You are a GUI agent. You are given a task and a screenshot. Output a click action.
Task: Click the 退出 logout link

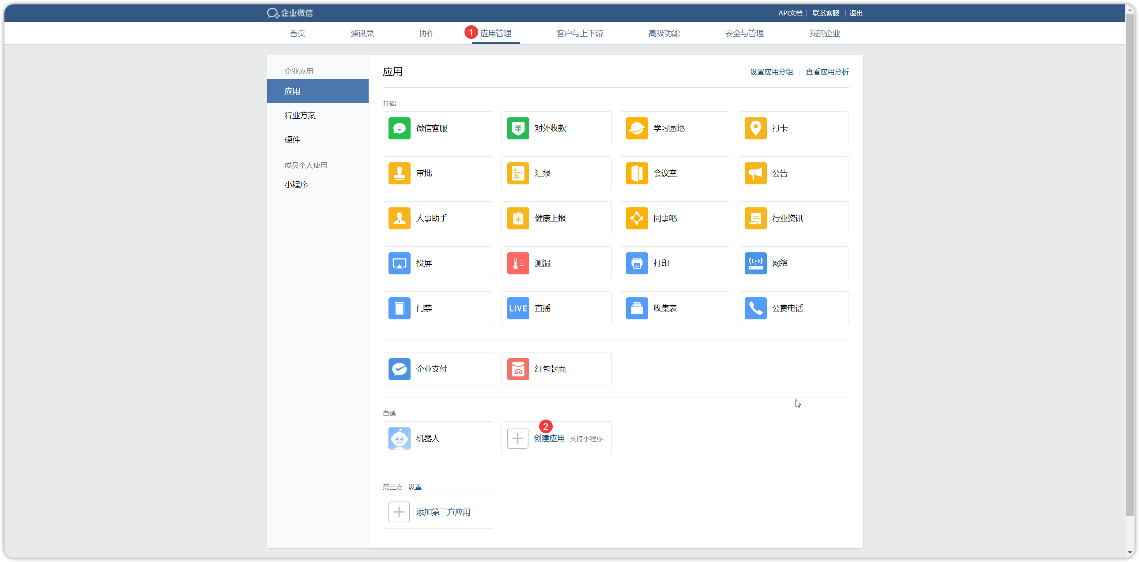(x=856, y=13)
